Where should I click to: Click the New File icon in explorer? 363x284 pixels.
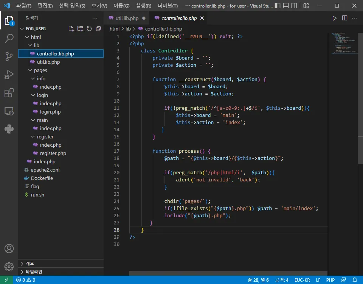tap(71, 29)
